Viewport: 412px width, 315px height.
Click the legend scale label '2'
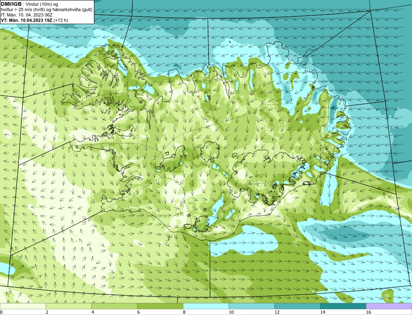coord(47,312)
